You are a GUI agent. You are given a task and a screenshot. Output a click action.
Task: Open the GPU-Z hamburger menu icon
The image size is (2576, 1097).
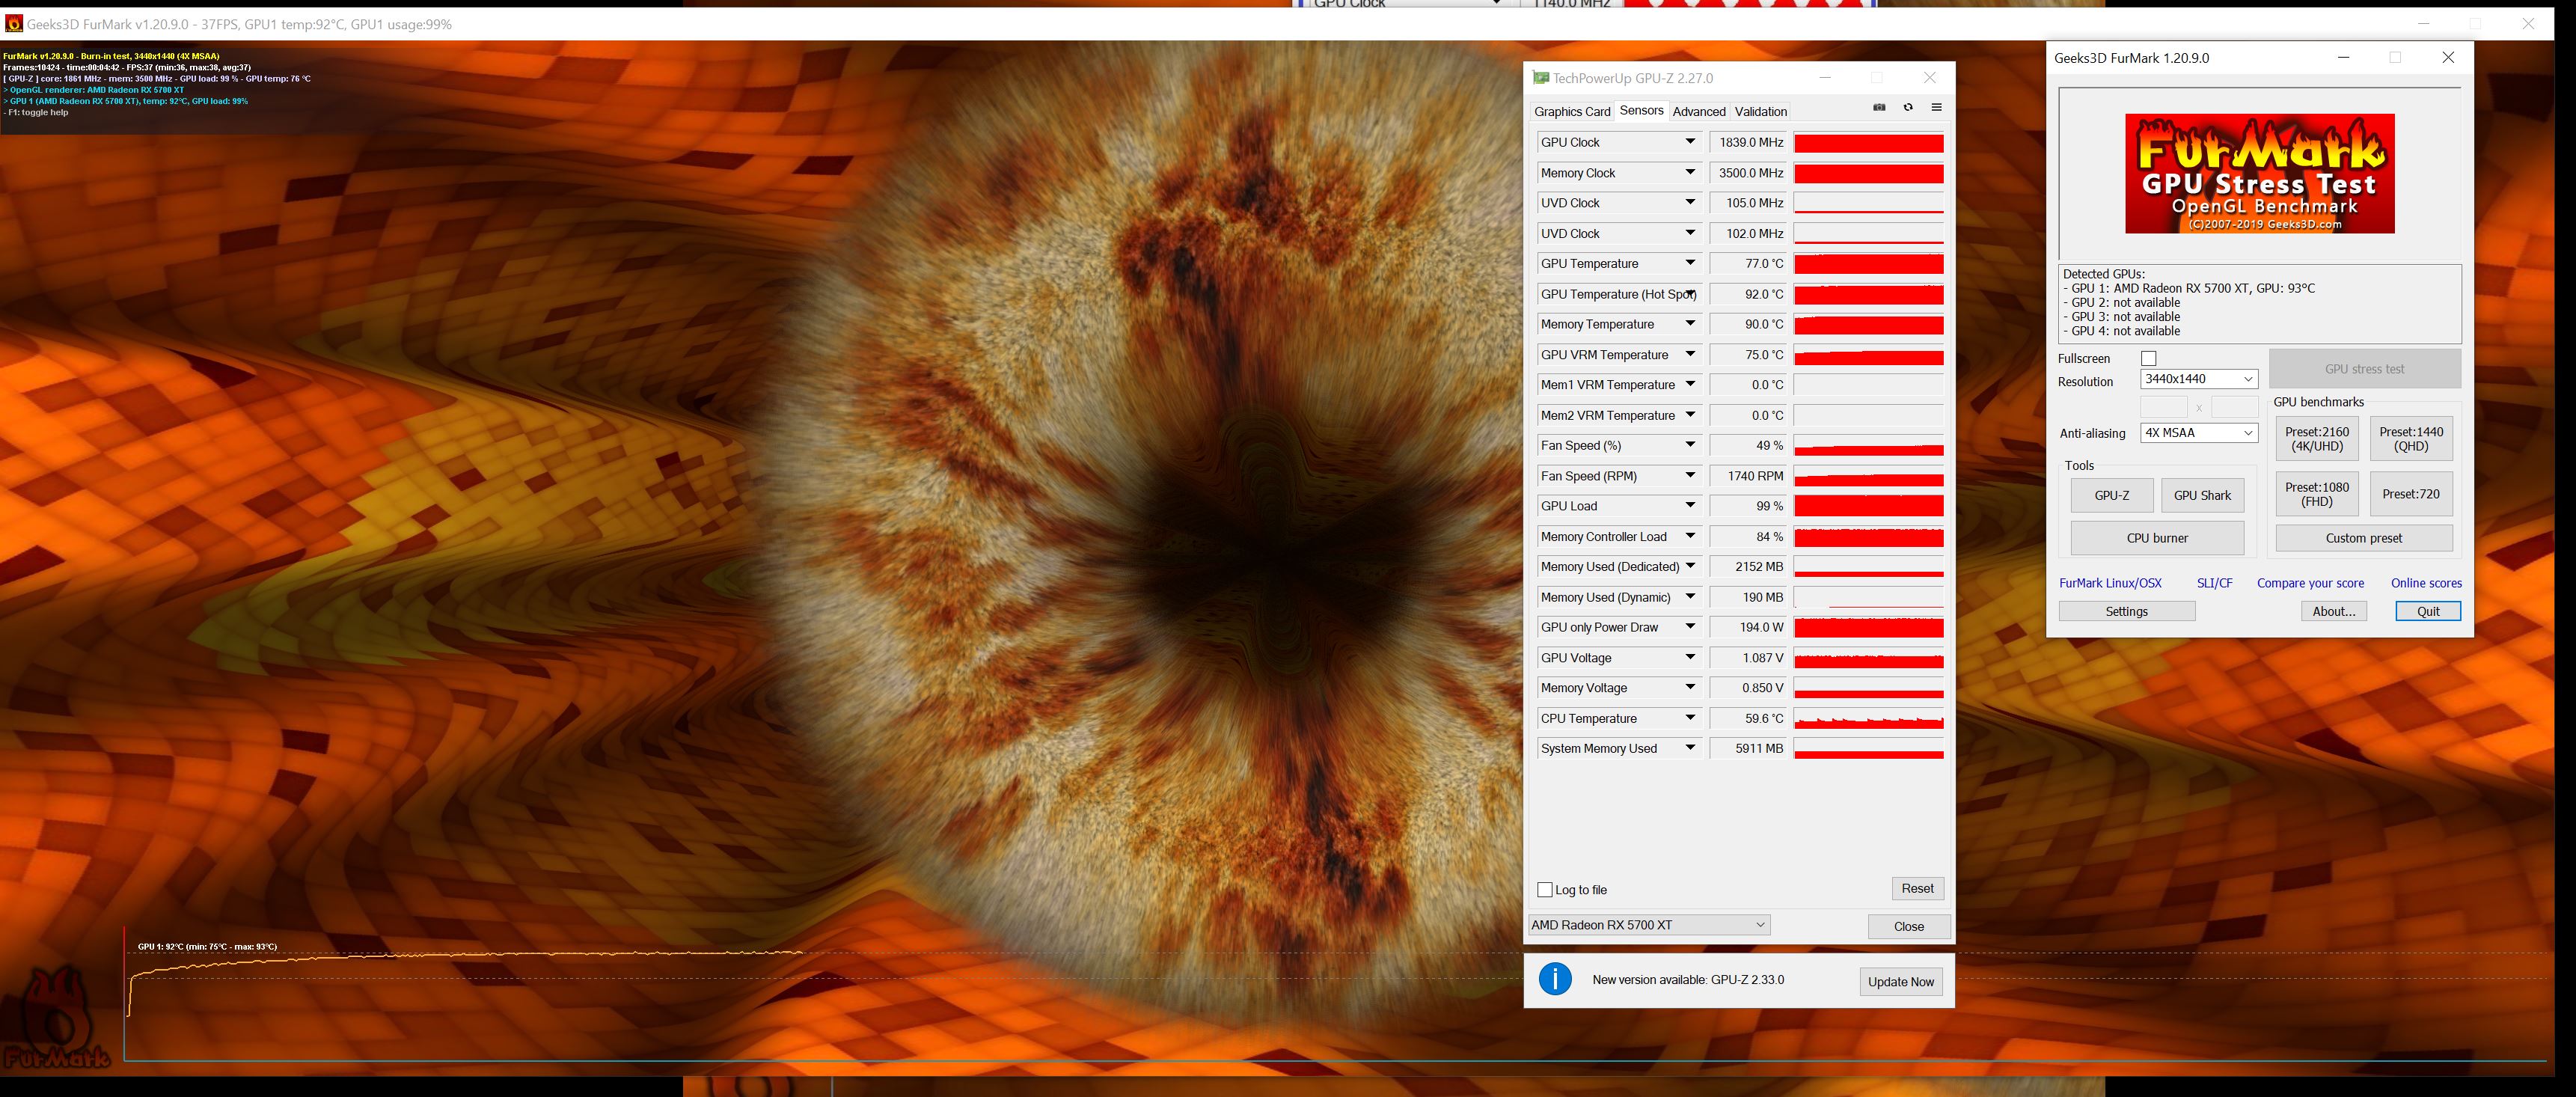pyautogui.click(x=1936, y=107)
